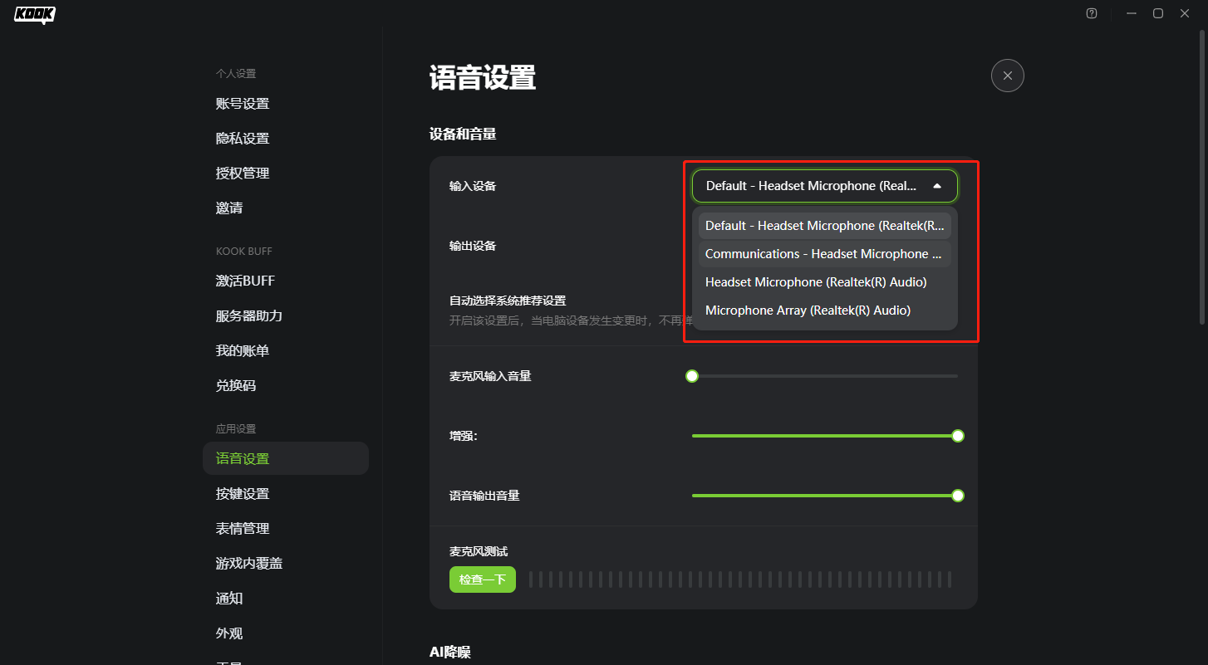The image size is (1208, 665).
Task: Click the 个人设置 sidebar group header
Action: (x=236, y=74)
